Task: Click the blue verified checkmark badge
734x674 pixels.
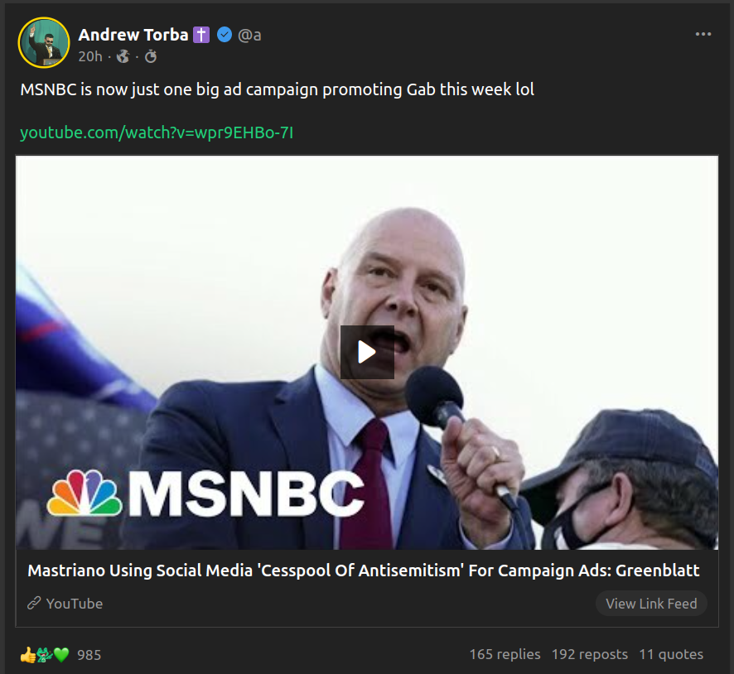Action: (224, 35)
